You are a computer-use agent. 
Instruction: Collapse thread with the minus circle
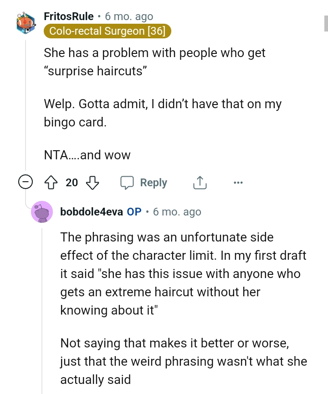(26, 183)
